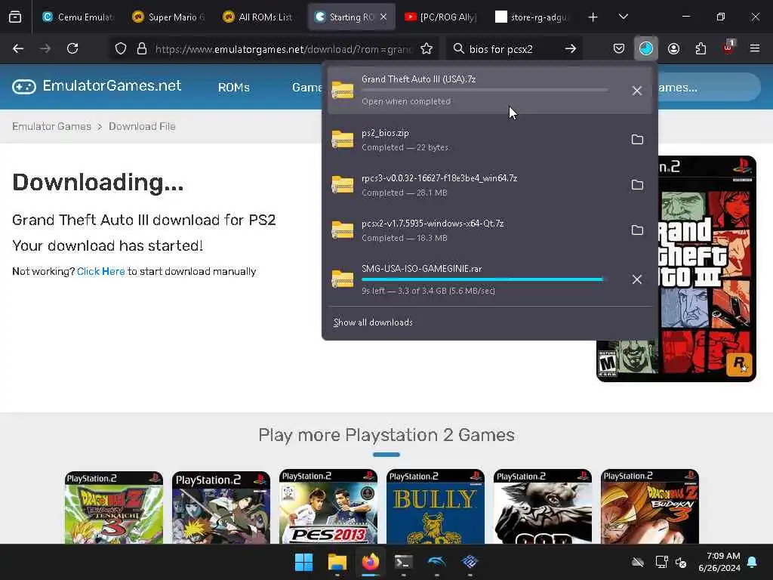Screen dimensions: 773x580
Task: Open Firefox account icon
Action: 673,48
